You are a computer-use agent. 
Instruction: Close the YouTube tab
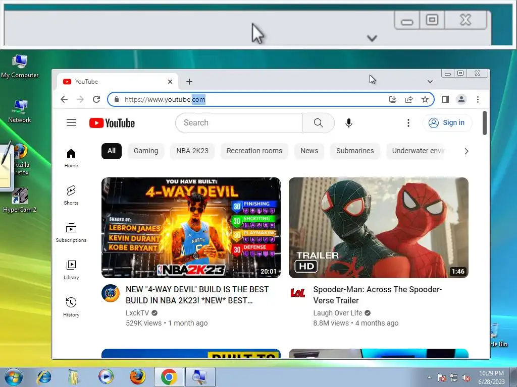tap(170, 82)
